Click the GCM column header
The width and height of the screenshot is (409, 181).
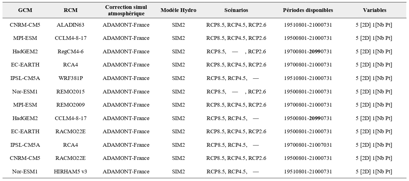click(x=25, y=10)
